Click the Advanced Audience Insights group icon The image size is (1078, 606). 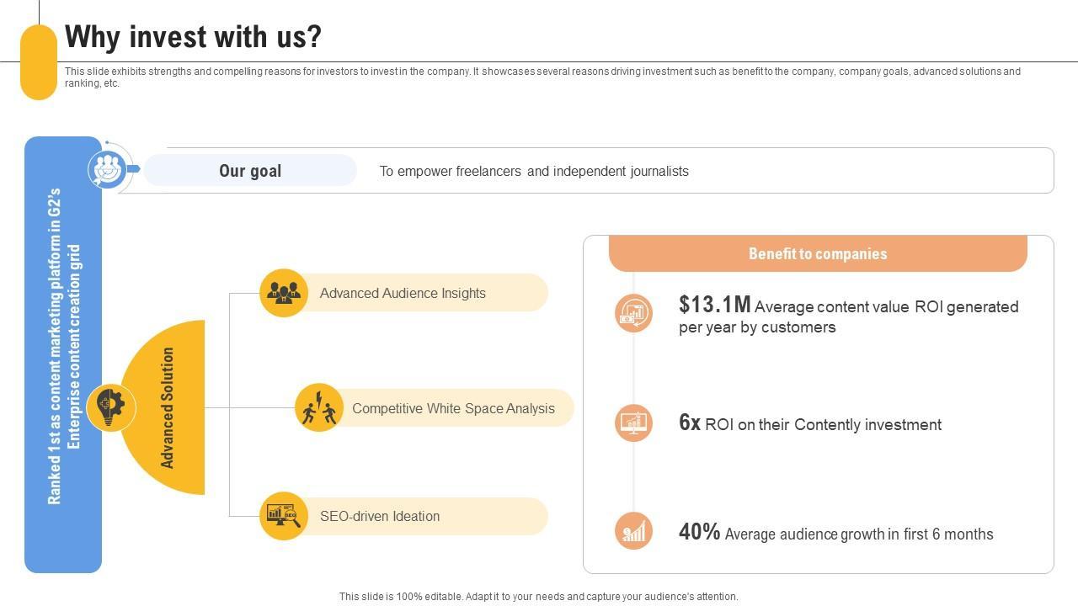click(x=284, y=293)
